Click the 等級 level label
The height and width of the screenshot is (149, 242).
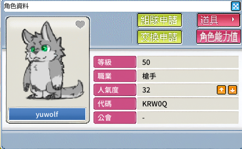tap(115, 62)
